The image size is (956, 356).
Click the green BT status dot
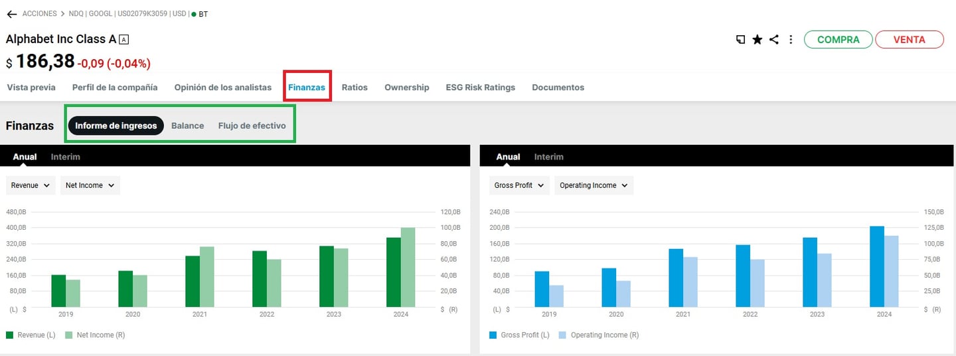coord(194,14)
